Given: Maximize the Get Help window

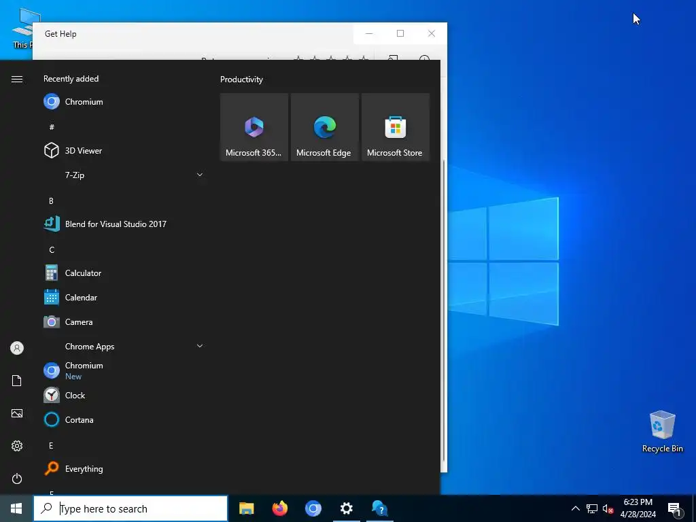Looking at the screenshot, I should (x=400, y=33).
